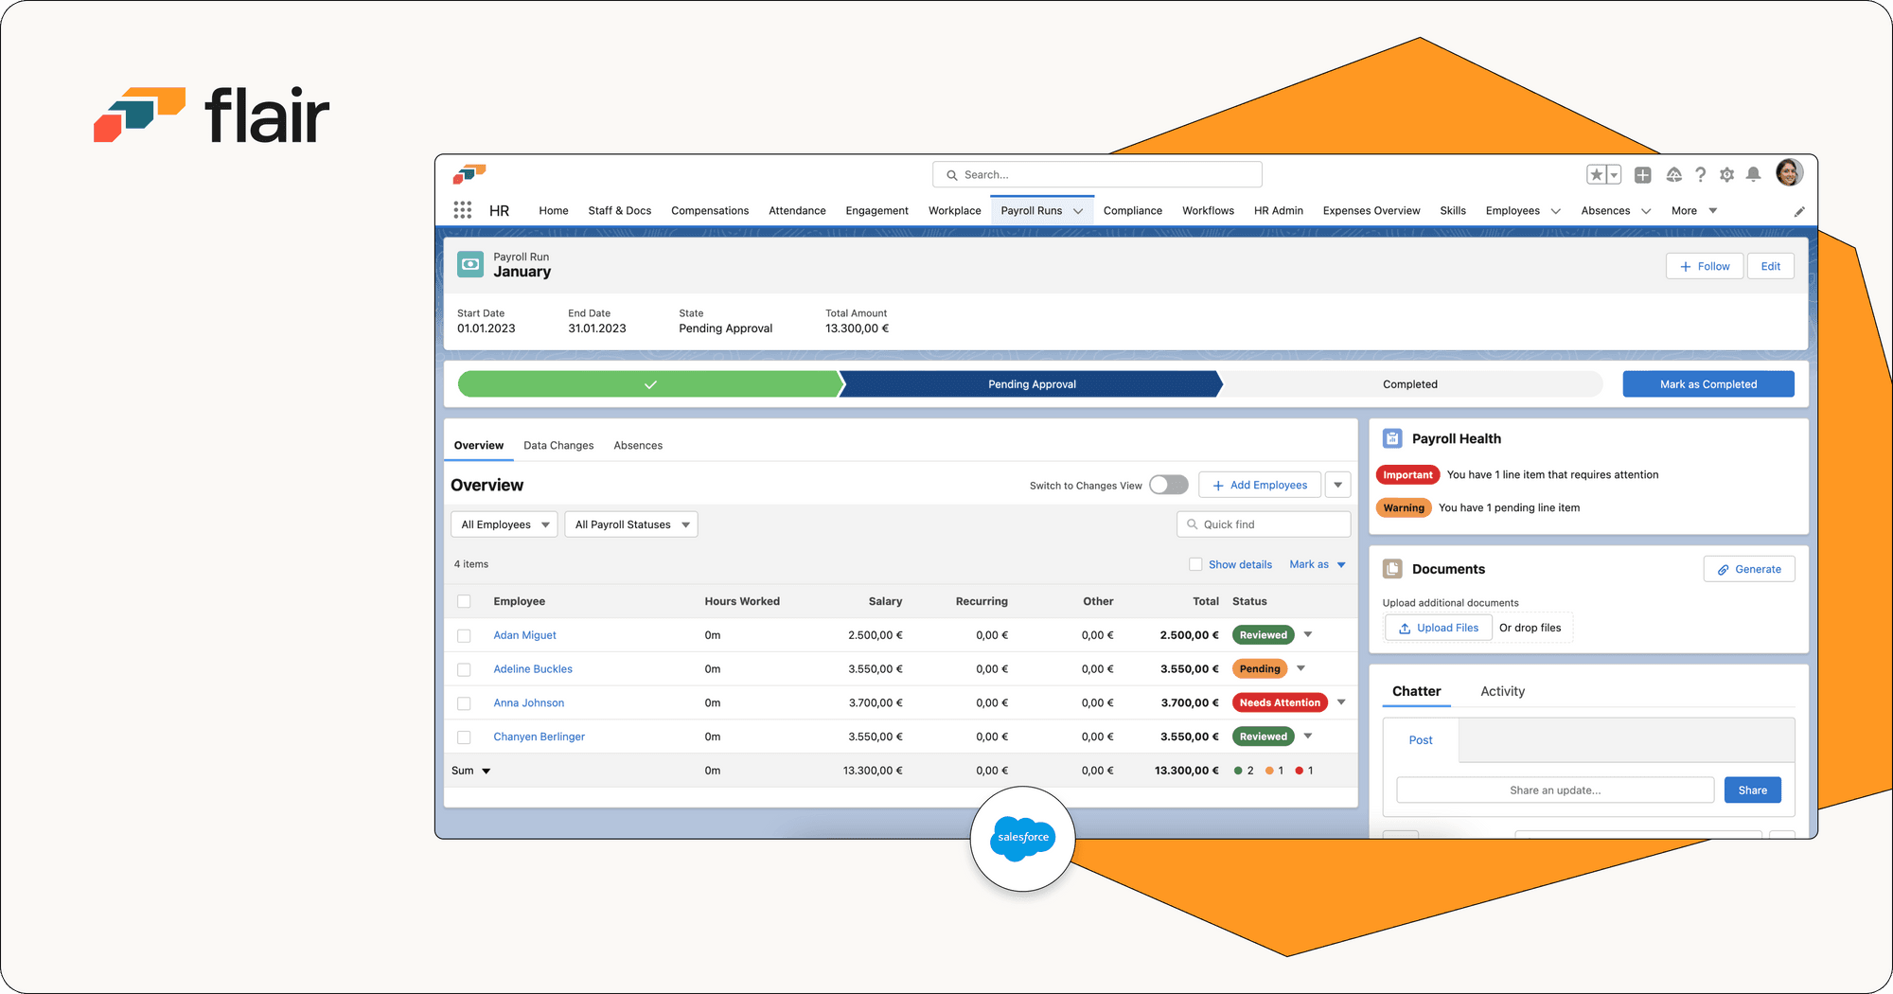This screenshot has height=994, width=1893.
Task: Switch to the Absences sub-tab
Action: pyautogui.click(x=638, y=446)
